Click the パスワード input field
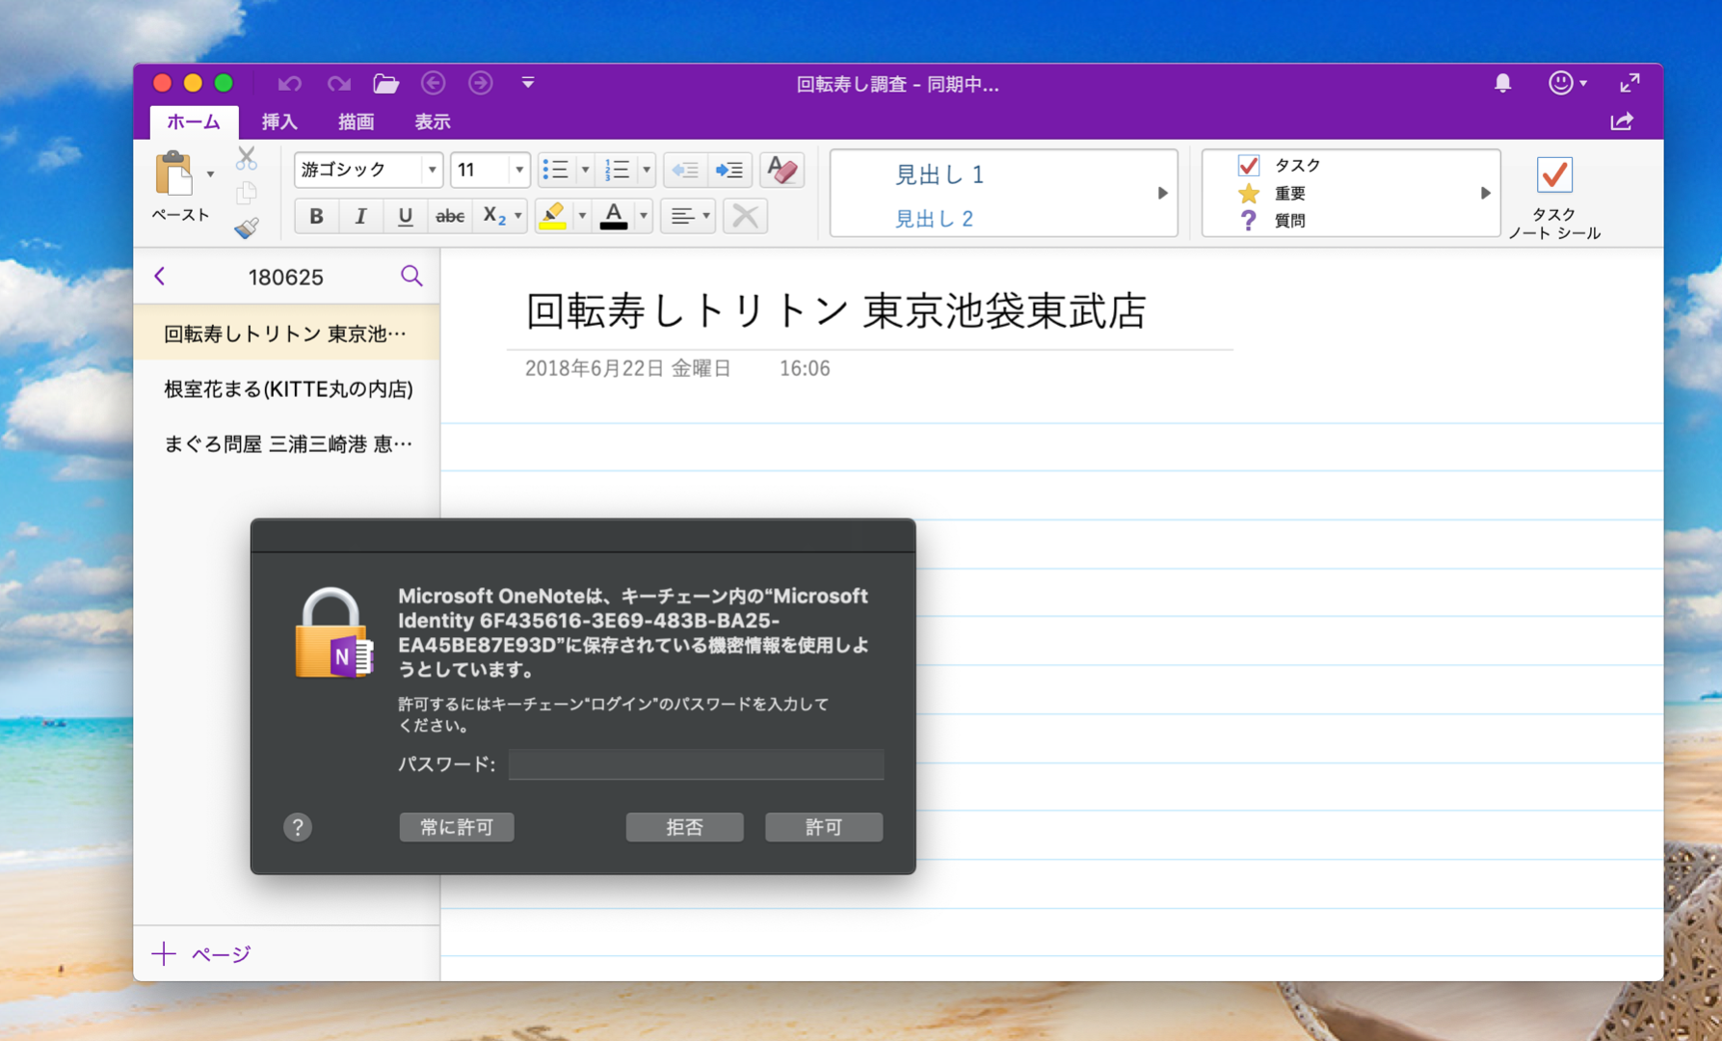 pyautogui.click(x=696, y=764)
